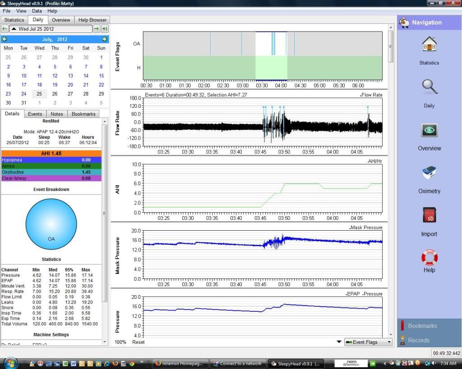Open the Data menu
This screenshot has height=369, width=462.
point(37,11)
